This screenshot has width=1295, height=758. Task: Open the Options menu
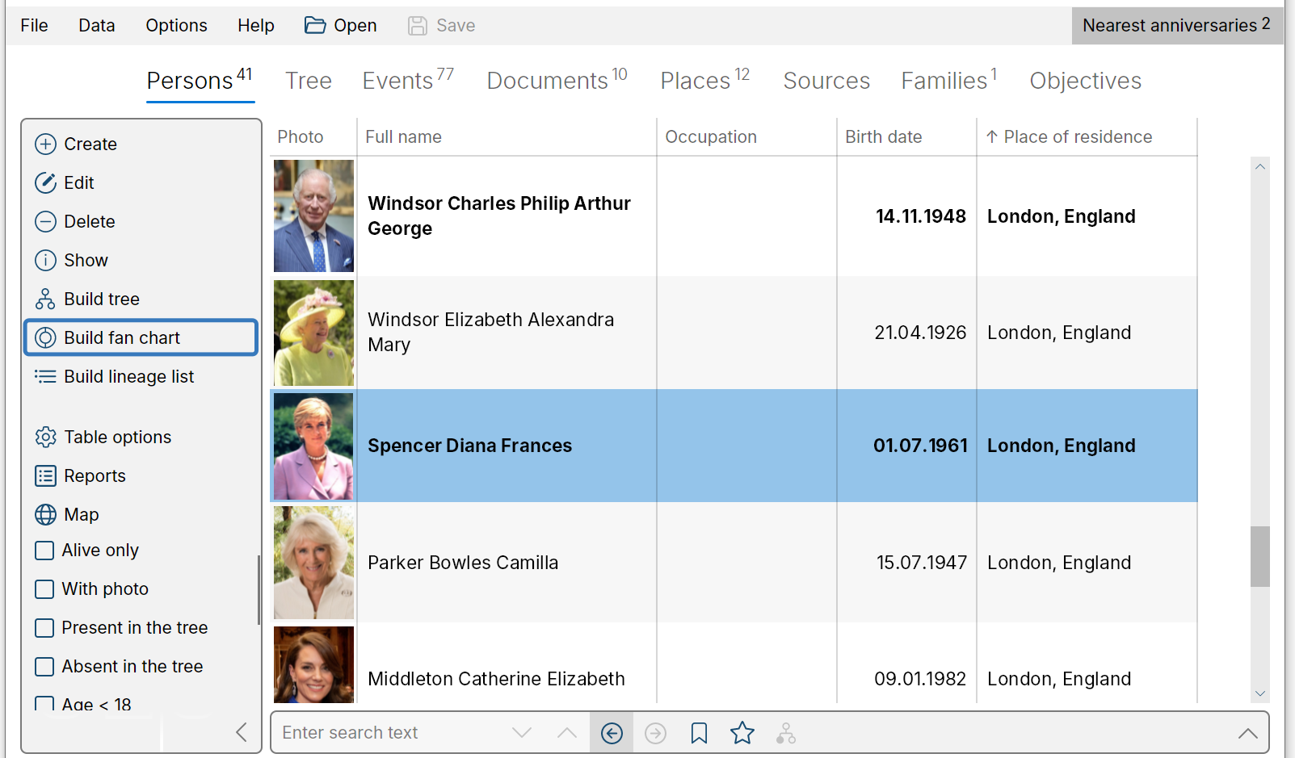[x=176, y=26]
